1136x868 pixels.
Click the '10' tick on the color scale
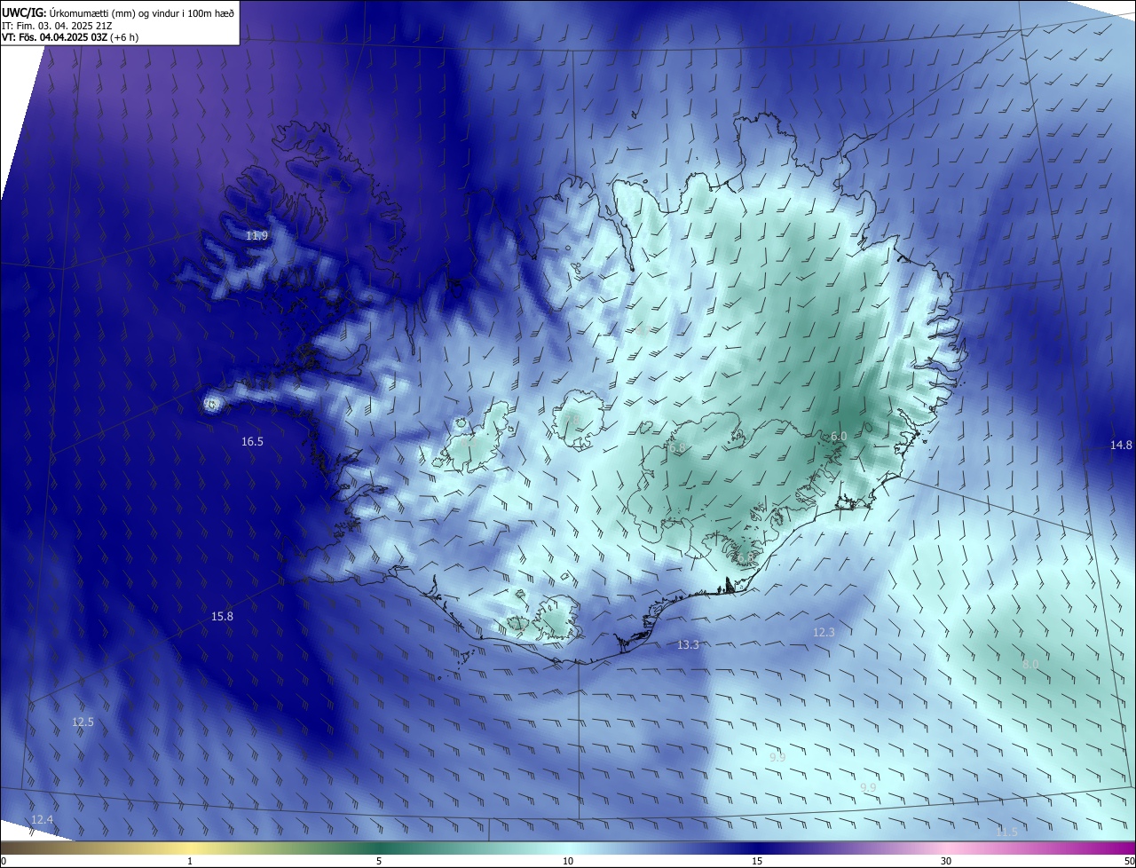pyautogui.click(x=568, y=861)
